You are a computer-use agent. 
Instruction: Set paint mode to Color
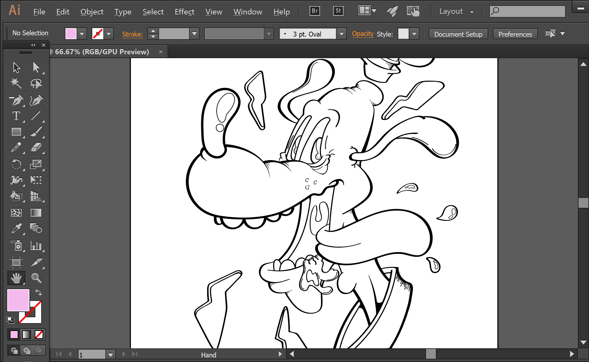(14, 335)
